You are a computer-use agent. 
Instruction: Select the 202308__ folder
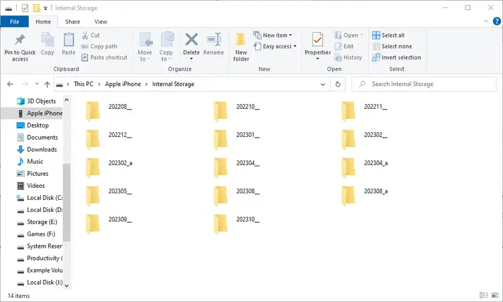(x=237, y=196)
